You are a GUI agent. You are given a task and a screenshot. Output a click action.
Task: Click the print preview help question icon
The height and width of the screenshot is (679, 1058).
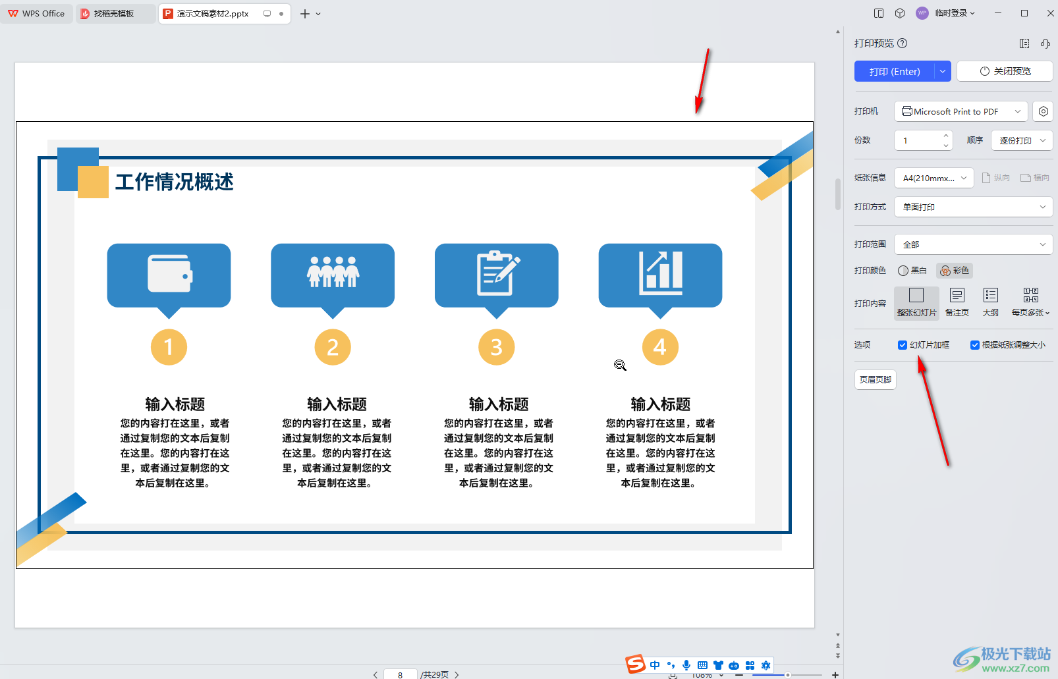903,43
